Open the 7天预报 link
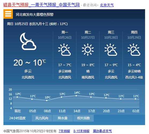This screenshot has height=134, width=149. pyautogui.click(x=64, y=131)
